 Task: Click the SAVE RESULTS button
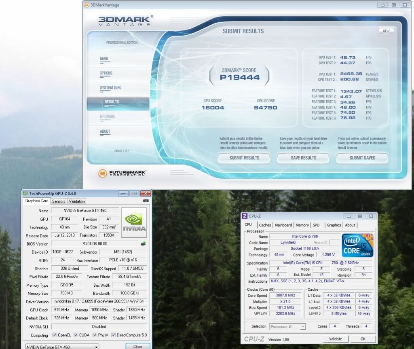[x=303, y=158]
